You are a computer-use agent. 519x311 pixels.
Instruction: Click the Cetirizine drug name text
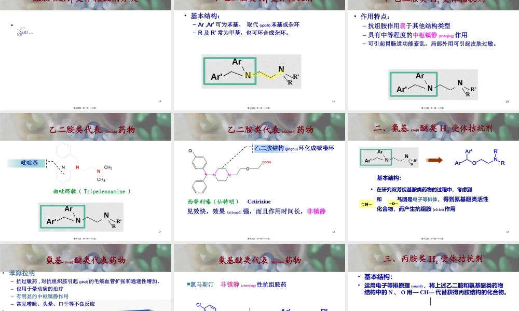click(x=259, y=202)
